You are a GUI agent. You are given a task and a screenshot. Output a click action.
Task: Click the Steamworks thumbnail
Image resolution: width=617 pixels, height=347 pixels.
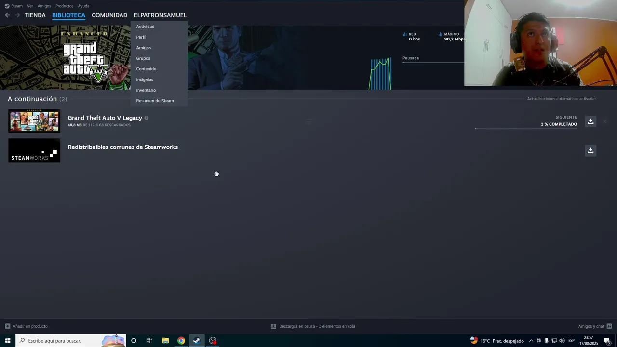34,150
